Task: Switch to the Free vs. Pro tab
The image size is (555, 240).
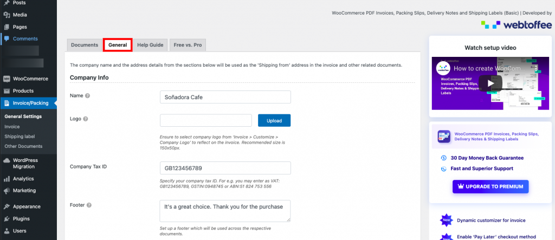Action: pyautogui.click(x=188, y=45)
